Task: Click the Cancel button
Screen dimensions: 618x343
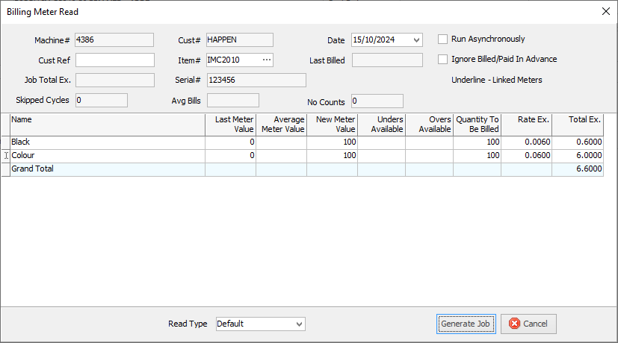Action: [528, 324]
